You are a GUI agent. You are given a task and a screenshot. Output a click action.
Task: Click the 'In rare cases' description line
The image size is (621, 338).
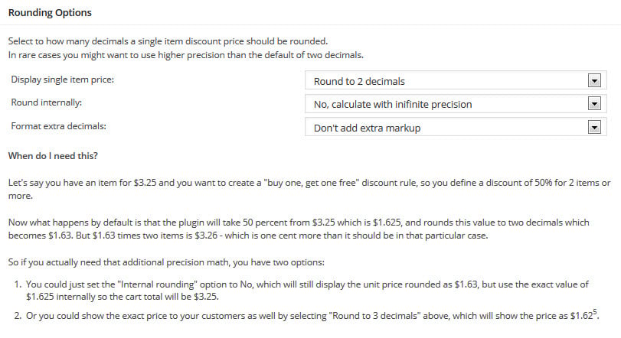coord(186,55)
